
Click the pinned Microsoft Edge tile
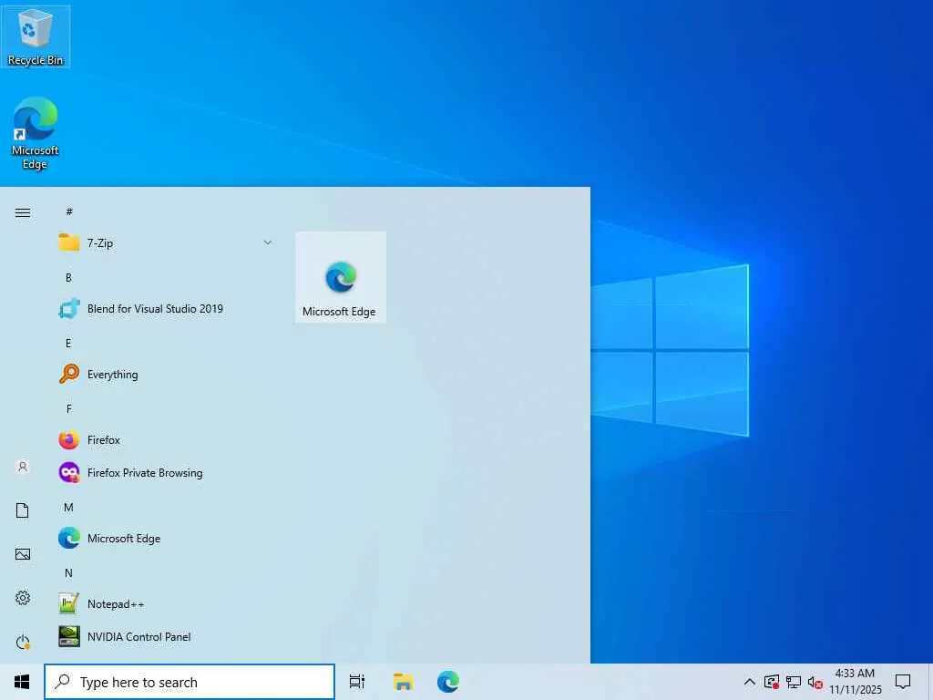[341, 277]
